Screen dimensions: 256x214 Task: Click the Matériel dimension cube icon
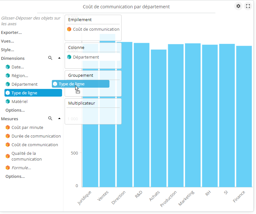click(8, 102)
